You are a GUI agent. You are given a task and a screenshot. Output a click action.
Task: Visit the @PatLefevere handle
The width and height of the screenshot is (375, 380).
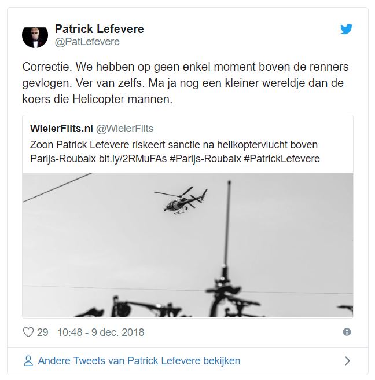(87, 42)
